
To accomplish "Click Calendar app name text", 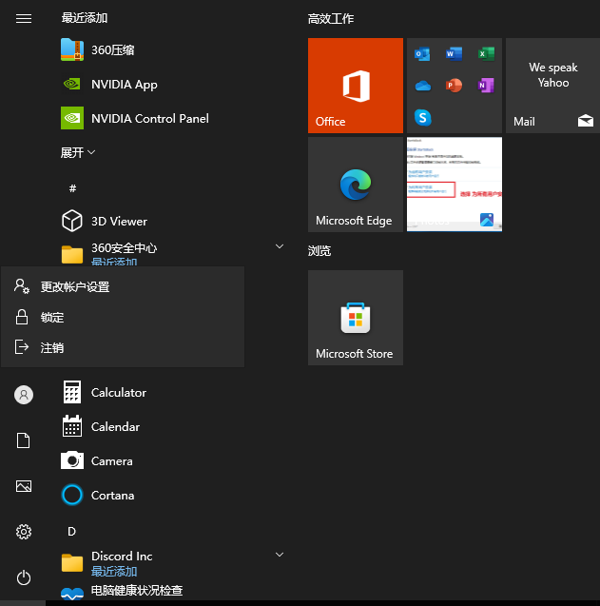I will (x=115, y=426).
